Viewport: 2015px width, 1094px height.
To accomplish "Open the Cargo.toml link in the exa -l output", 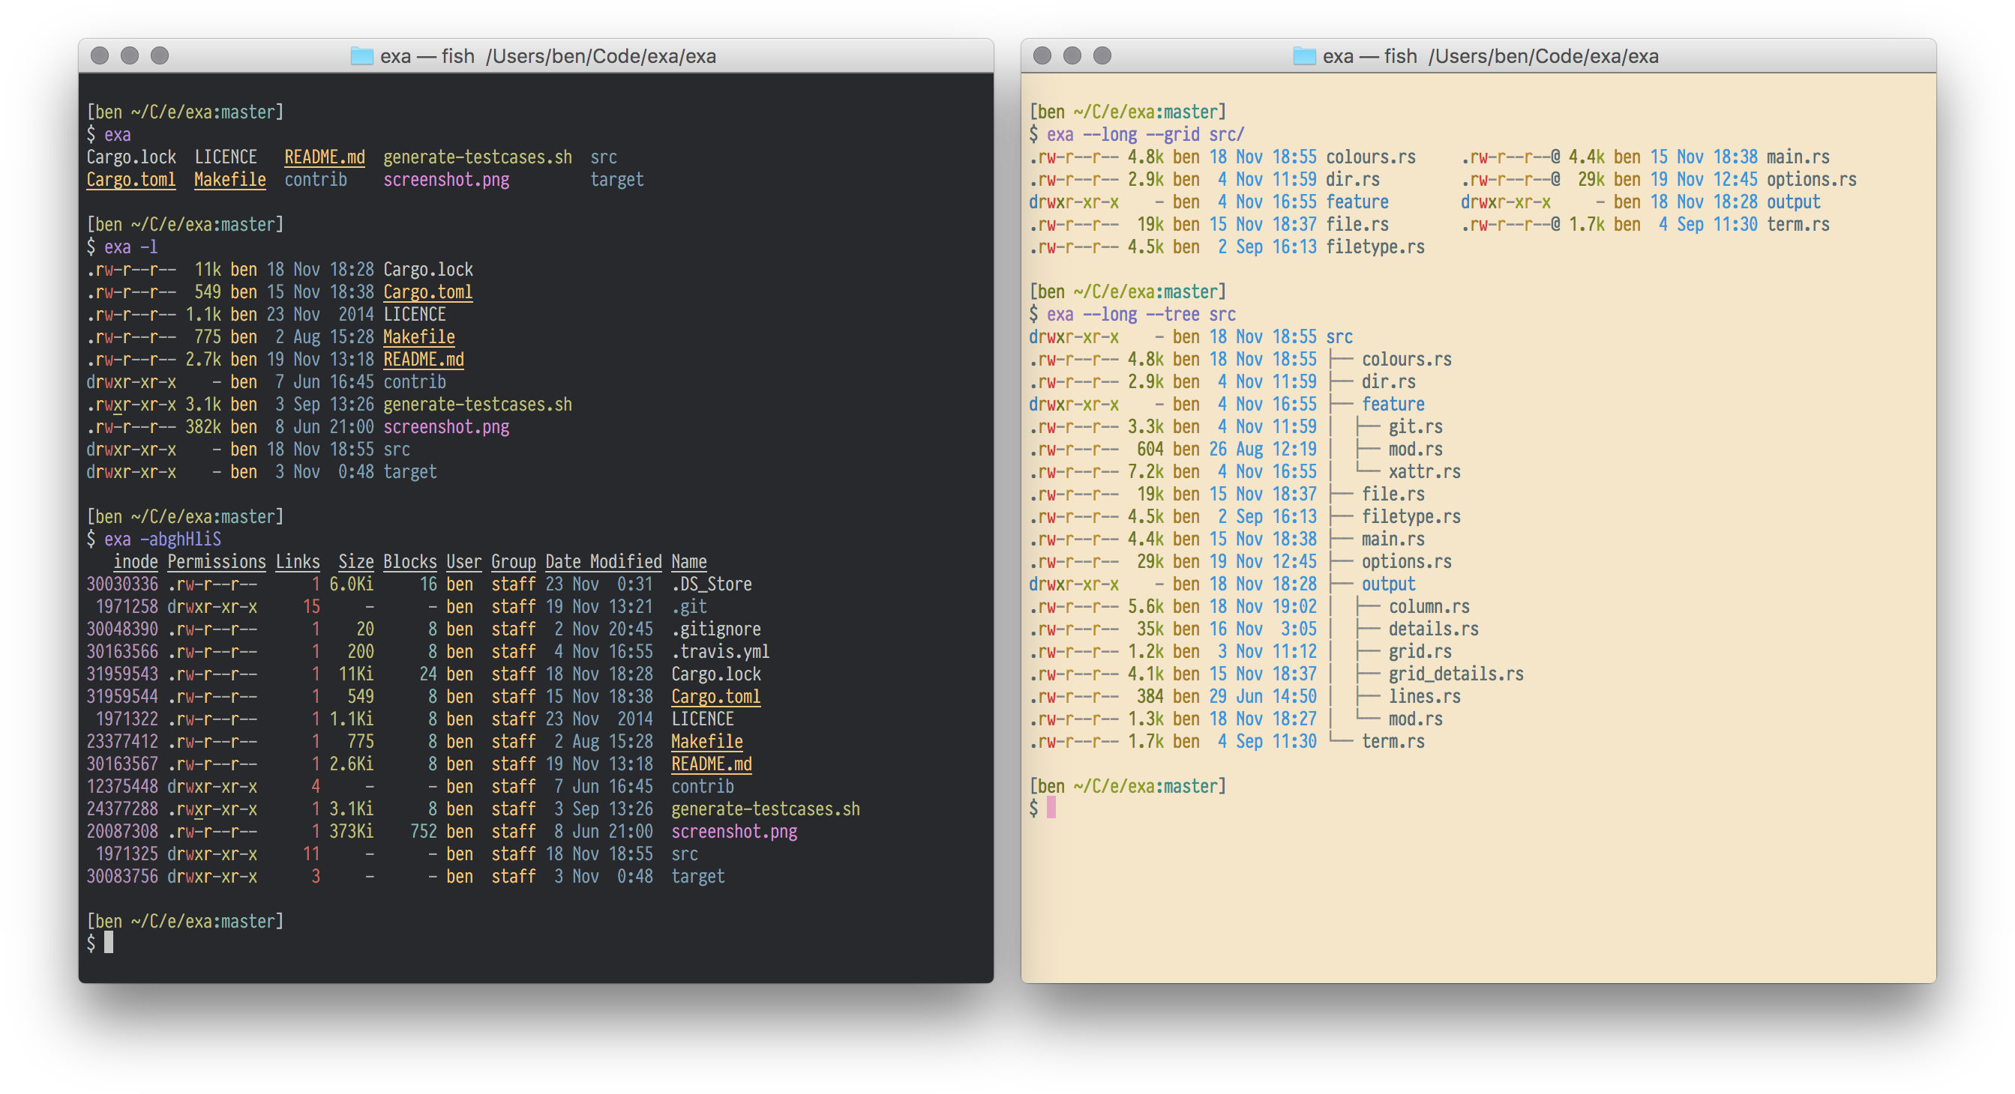I will click(x=428, y=291).
